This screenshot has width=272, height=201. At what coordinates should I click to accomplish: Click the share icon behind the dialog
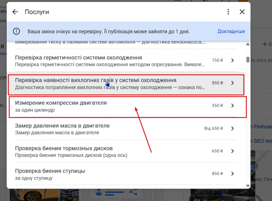point(133,192)
